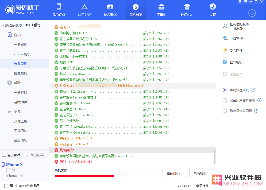Click the 重新刷机 button
Viewport: 266px width, 190px height.
[x=173, y=173]
